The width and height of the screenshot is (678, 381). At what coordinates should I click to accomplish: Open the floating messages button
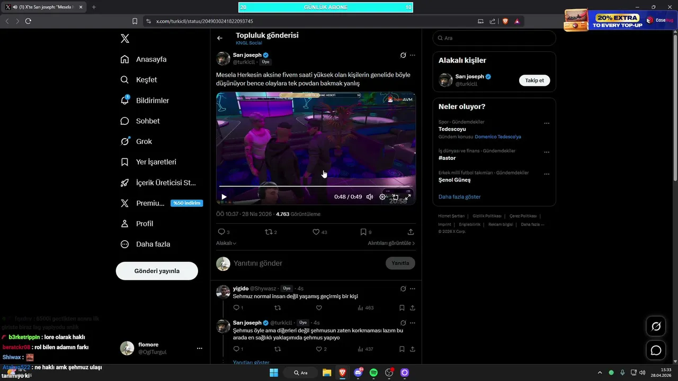point(656,350)
